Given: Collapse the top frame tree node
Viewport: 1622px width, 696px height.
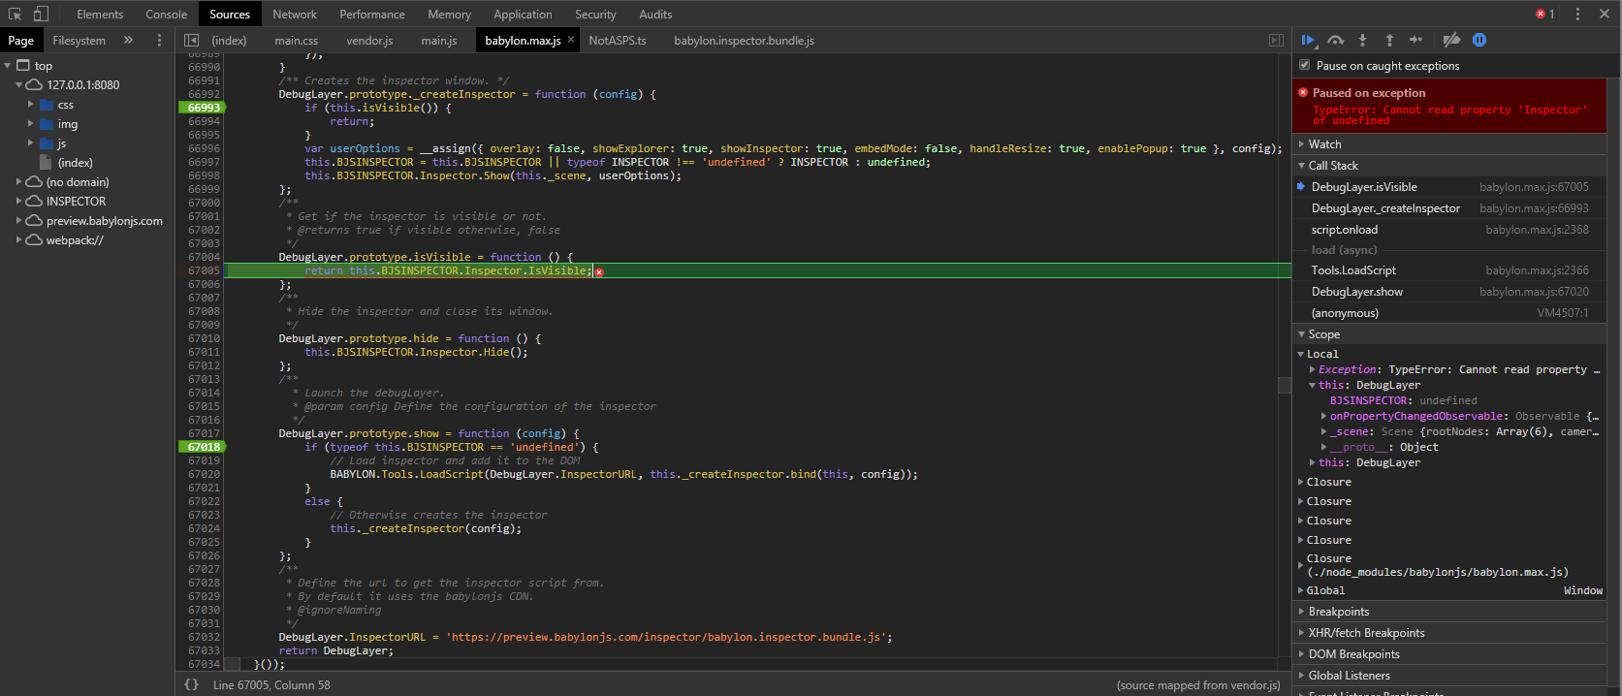Looking at the screenshot, I should pos(8,66).
